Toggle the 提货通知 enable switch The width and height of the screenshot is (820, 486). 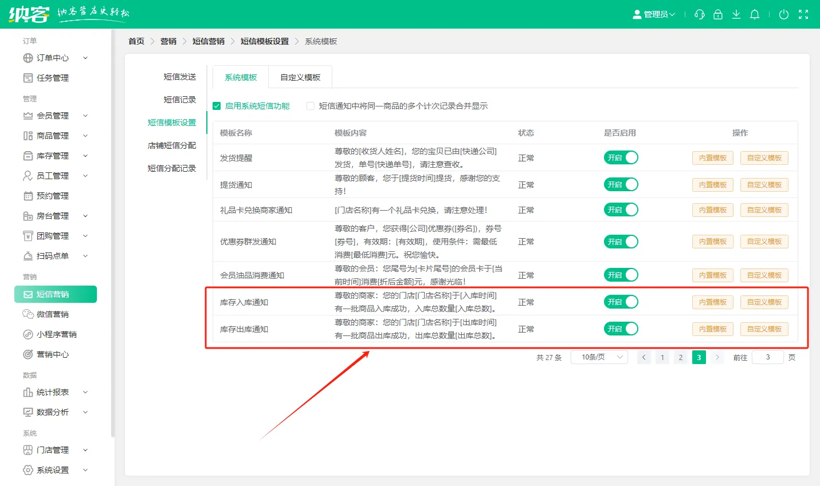pos(621,184)
